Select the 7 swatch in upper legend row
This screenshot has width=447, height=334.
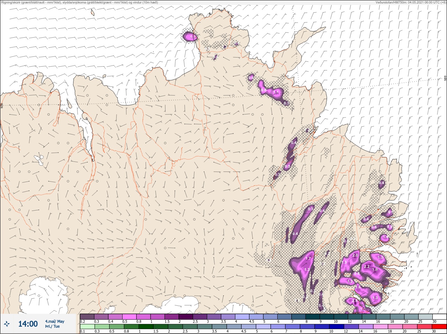[299, 317]
